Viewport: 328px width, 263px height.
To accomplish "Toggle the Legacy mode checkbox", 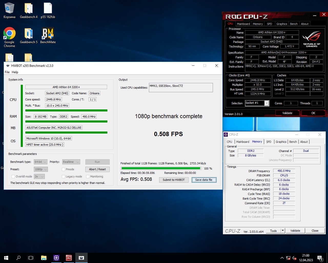I will tap(63, 176).
